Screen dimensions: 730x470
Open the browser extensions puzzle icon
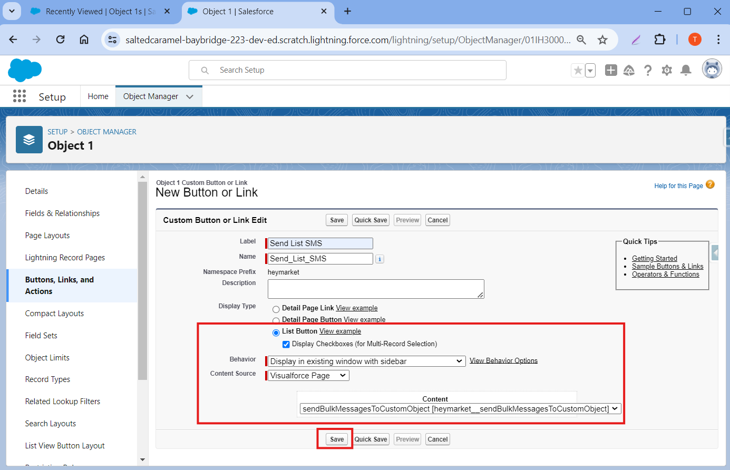click(x=659, y=40)
